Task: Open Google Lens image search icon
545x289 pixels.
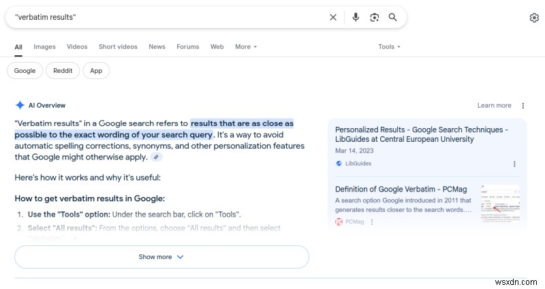Action: pos(374,18)
